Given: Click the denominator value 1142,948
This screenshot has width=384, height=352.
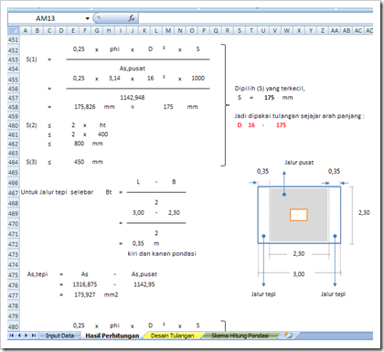Looking at the screenshot, I should point(133,98).
